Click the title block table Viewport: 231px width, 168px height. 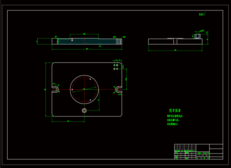tap(199, 152)
